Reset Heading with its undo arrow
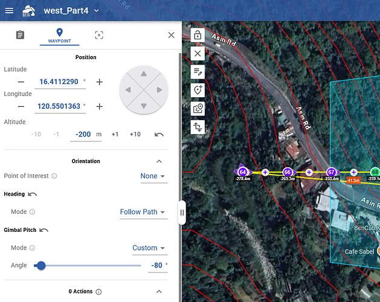380x302 pixels. coord(32,194)
